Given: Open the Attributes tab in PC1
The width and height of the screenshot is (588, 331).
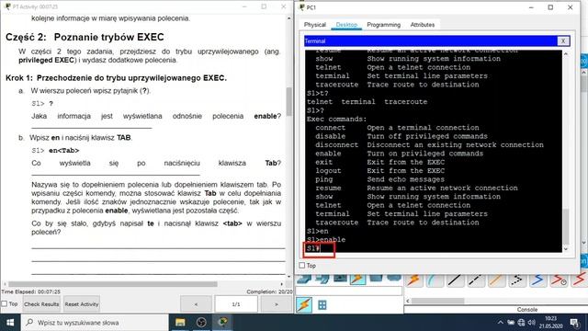Looking at the screenshot, I should (x=423, y=25).
